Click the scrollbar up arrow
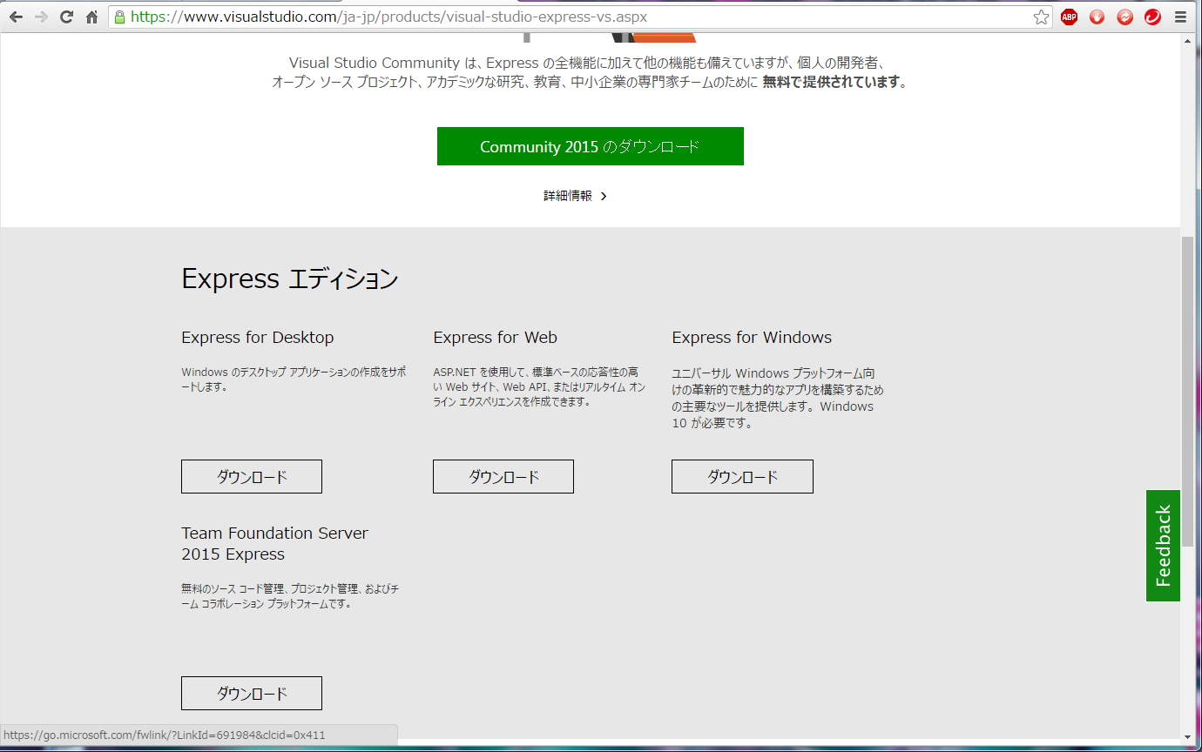The width and height of the screenshot is (1202, 752). [1188, 43]
